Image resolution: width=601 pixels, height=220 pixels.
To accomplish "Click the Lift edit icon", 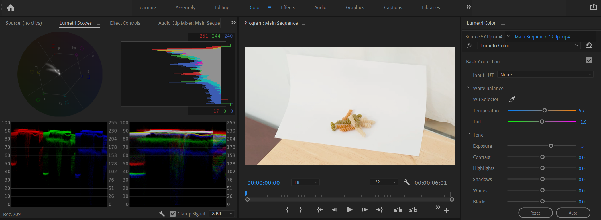I will pos(398,210).
